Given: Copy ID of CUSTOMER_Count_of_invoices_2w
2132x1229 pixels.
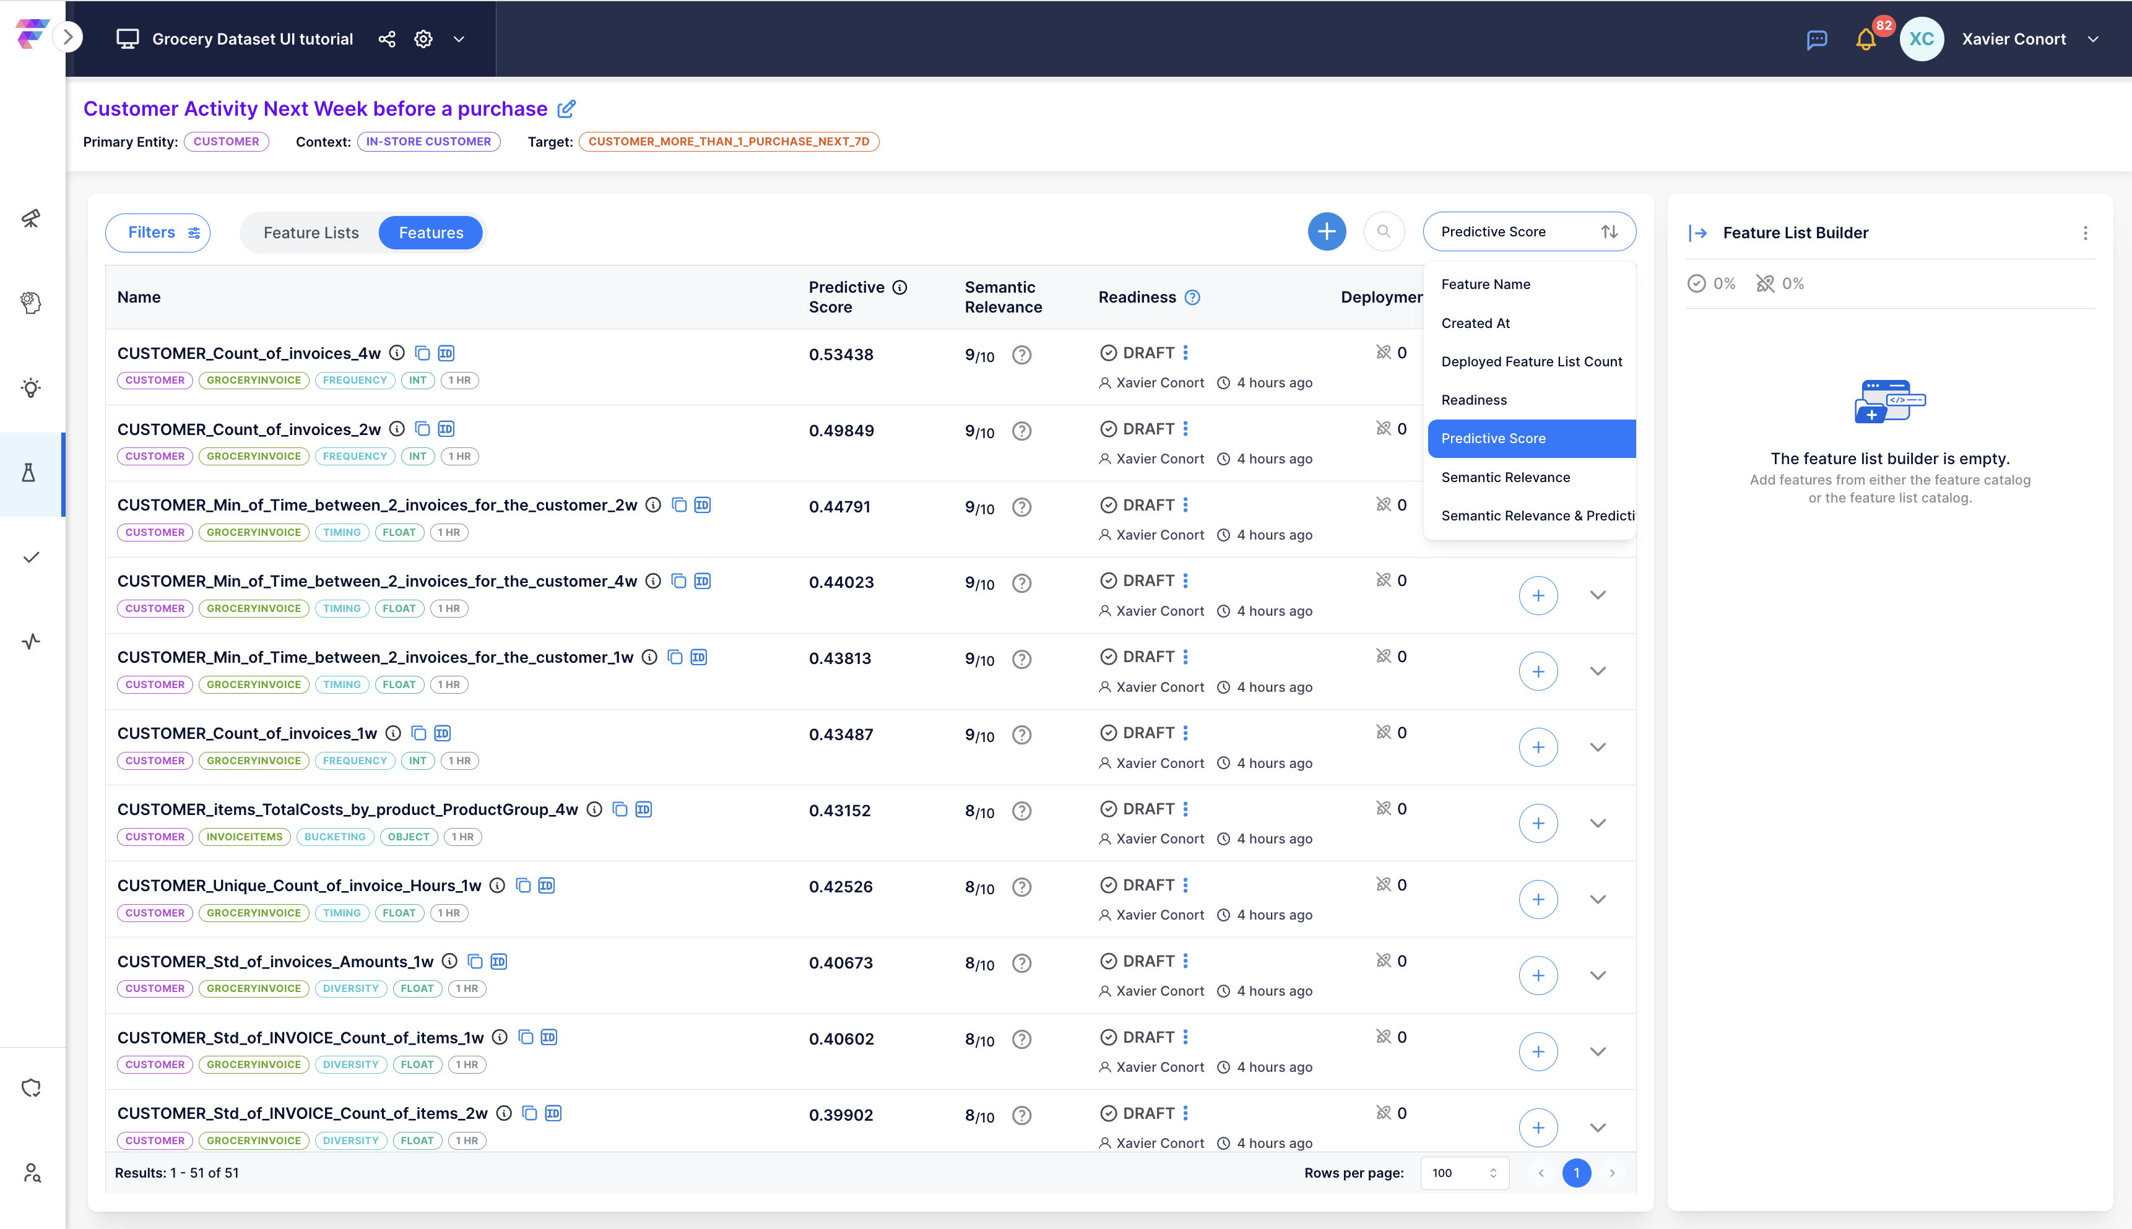Looking at the screenshot, I should coord(446,429).
